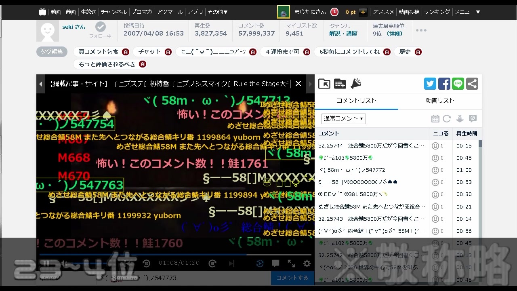
Task: Nicoru the 32.25743 comment row
Action: [435, 219]
